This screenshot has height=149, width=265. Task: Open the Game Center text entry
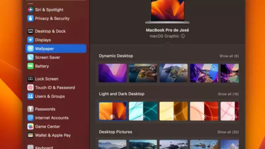tap(47, 126)
